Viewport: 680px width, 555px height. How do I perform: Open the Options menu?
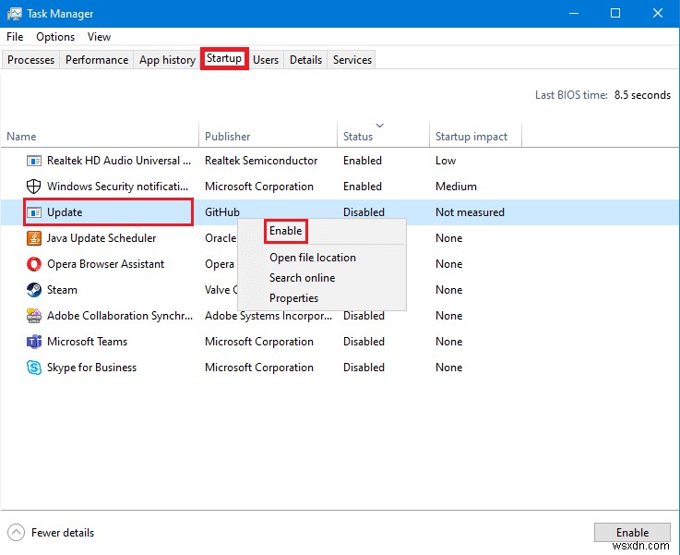(x=55, y=37)
